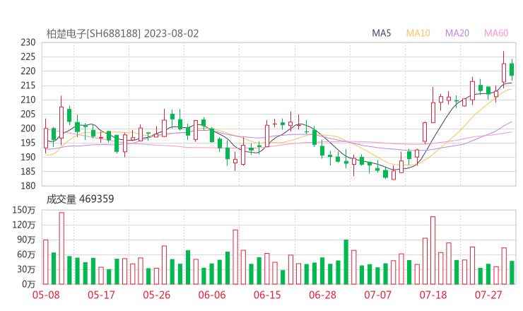The height and width of the screenshot is (311, 523).
Task: Click the MA10 legend label
Action: pos(418,33)
